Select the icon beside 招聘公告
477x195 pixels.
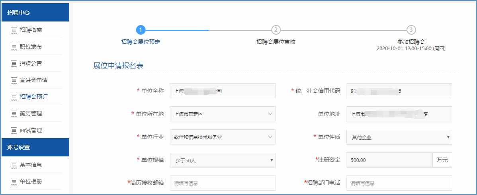[14, 64]
